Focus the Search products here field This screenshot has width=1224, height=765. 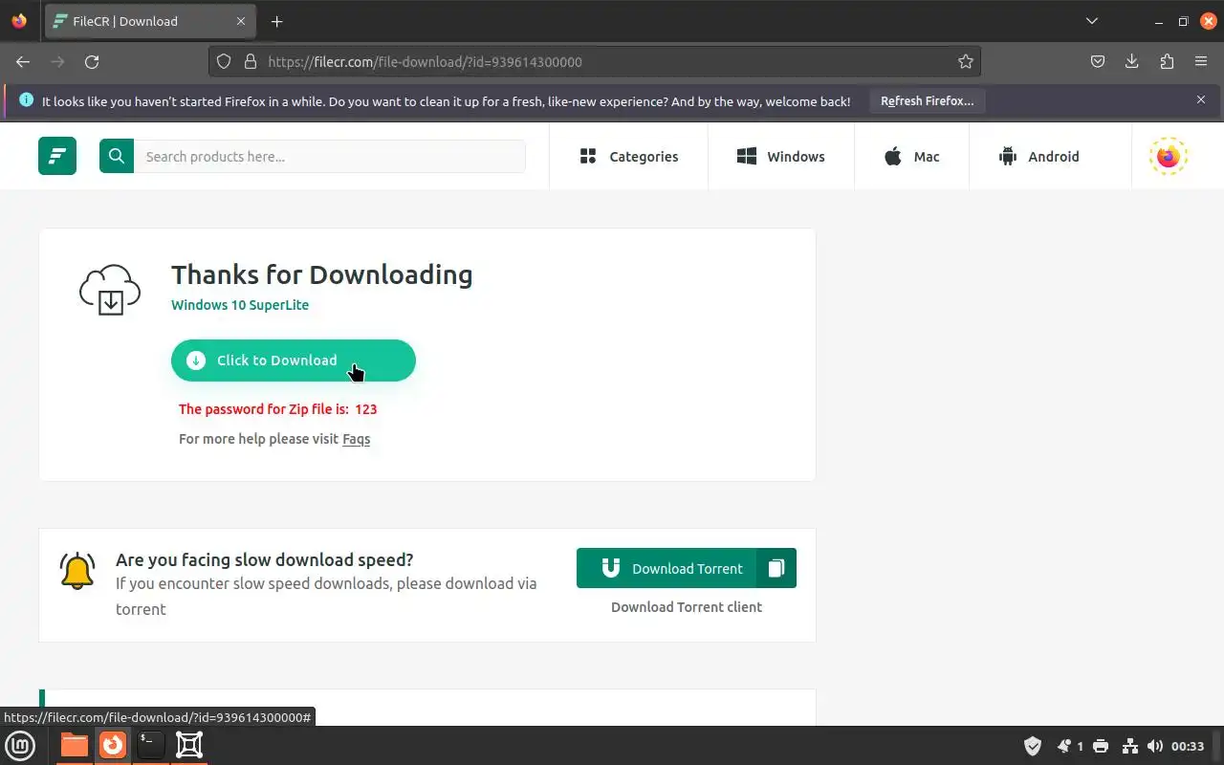coord(329,156)
